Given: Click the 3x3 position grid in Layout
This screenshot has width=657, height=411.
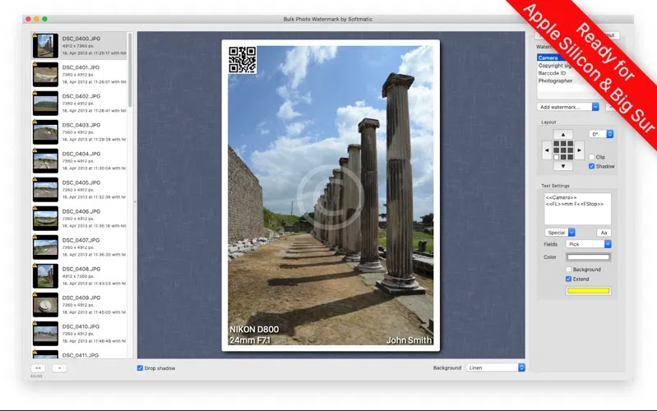Looking at the screenshot, I should (562, 150).
